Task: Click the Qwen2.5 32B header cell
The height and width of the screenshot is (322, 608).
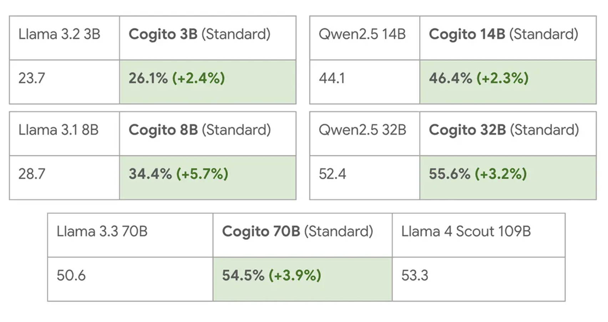Action: click(365, 134)
